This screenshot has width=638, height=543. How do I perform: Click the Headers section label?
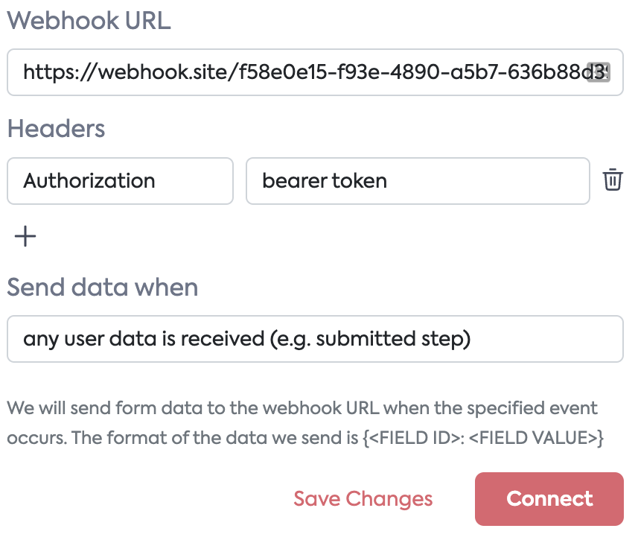pos(55,128)
